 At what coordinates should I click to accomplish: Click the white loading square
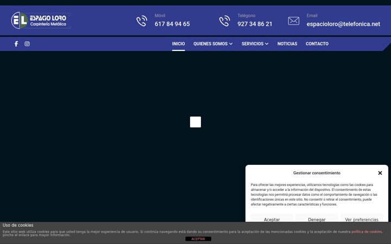click(x=195, y=122)
